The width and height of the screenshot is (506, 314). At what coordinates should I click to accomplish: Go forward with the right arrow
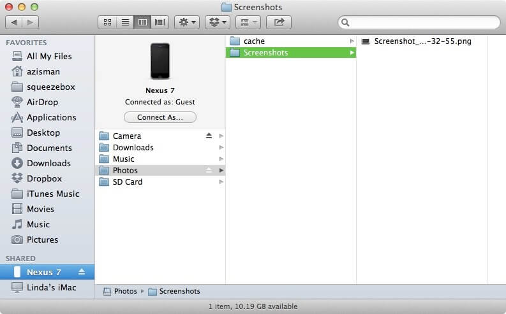tap(31, 22)
